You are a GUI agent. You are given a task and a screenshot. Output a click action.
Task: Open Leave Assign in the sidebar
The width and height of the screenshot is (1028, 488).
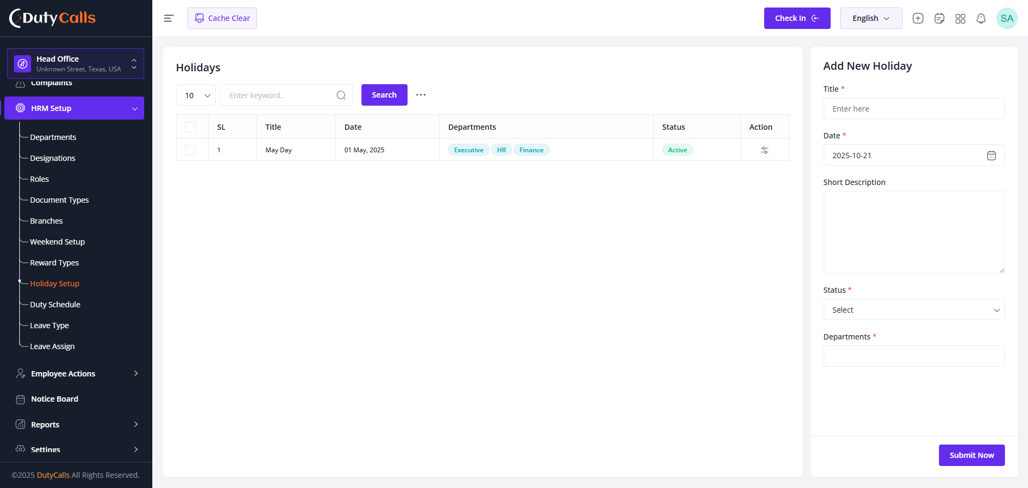click(x=53, y=346)
